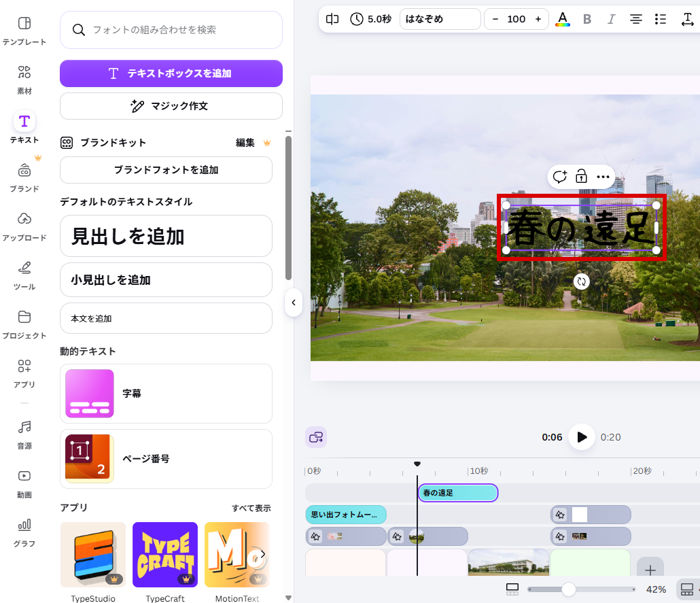
Task: Open the アプリ apps panel
Action: tap(24, 373)
